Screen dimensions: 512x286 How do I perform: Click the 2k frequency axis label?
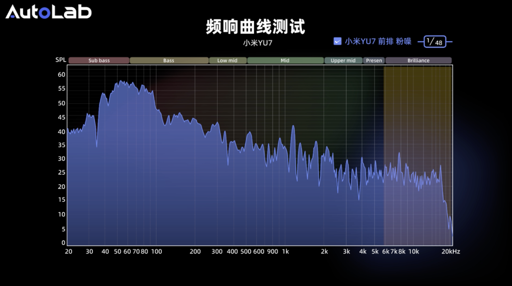click(324, 251)
